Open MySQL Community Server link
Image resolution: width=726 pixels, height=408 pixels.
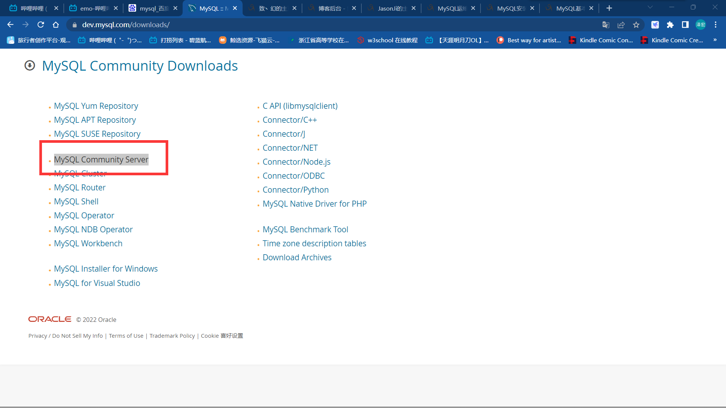click(x=101, y=159)
